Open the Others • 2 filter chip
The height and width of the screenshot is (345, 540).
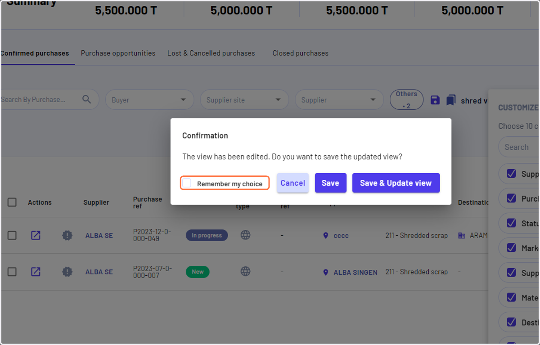[406, 100]
